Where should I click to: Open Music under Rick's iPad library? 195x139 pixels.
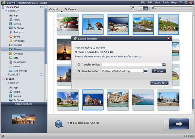(x=14, y=19)
